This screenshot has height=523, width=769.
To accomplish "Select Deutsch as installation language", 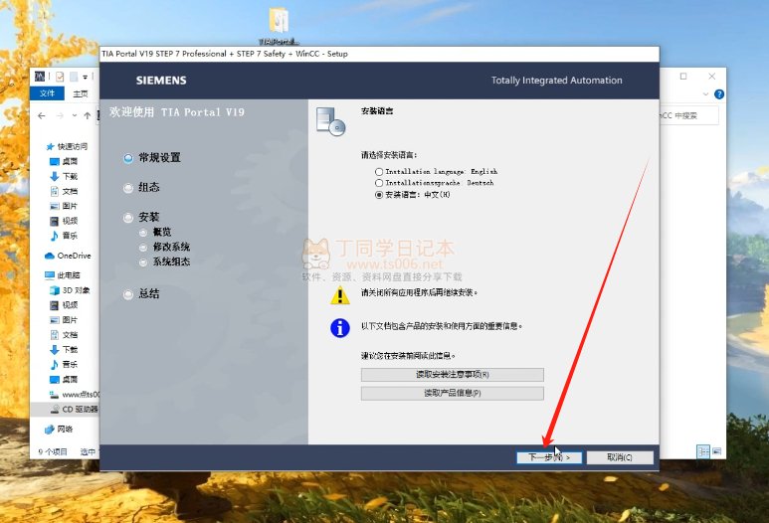I will (434, 183).
